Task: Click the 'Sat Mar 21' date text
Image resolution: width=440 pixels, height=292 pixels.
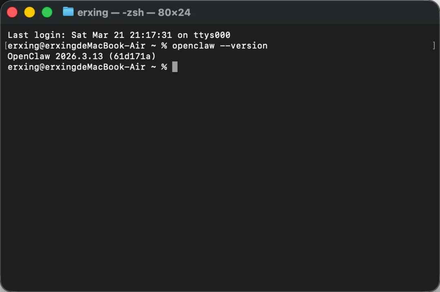Action: point(98,35)
